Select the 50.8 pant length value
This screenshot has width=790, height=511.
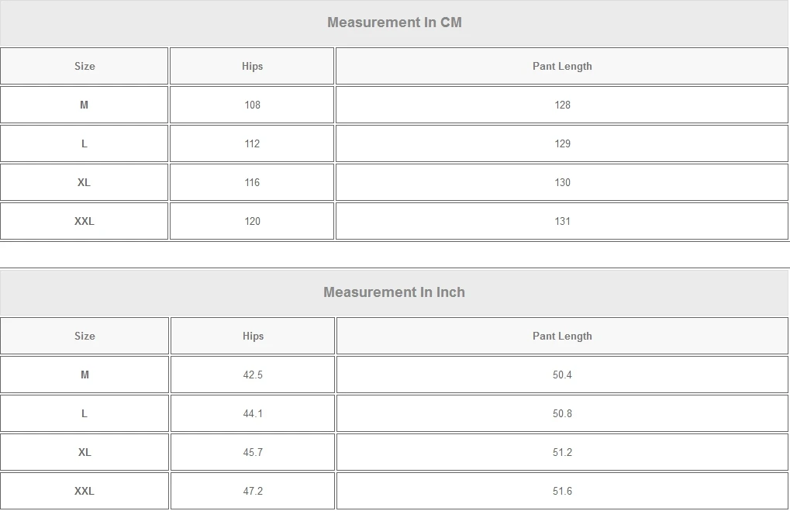click(562, 413)
